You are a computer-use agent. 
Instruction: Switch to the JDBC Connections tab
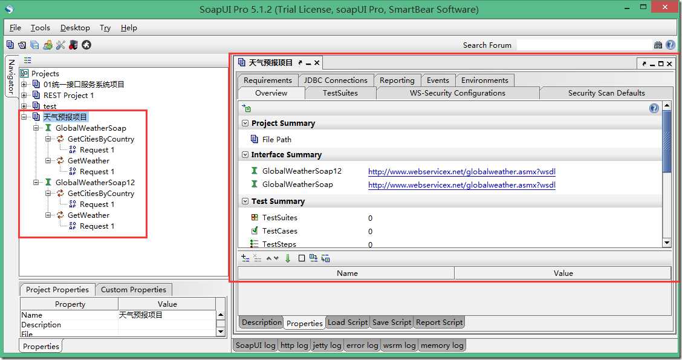(336, 80)
